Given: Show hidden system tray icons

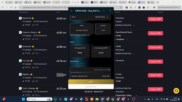Looking at the screenshot, I should 145,99.
